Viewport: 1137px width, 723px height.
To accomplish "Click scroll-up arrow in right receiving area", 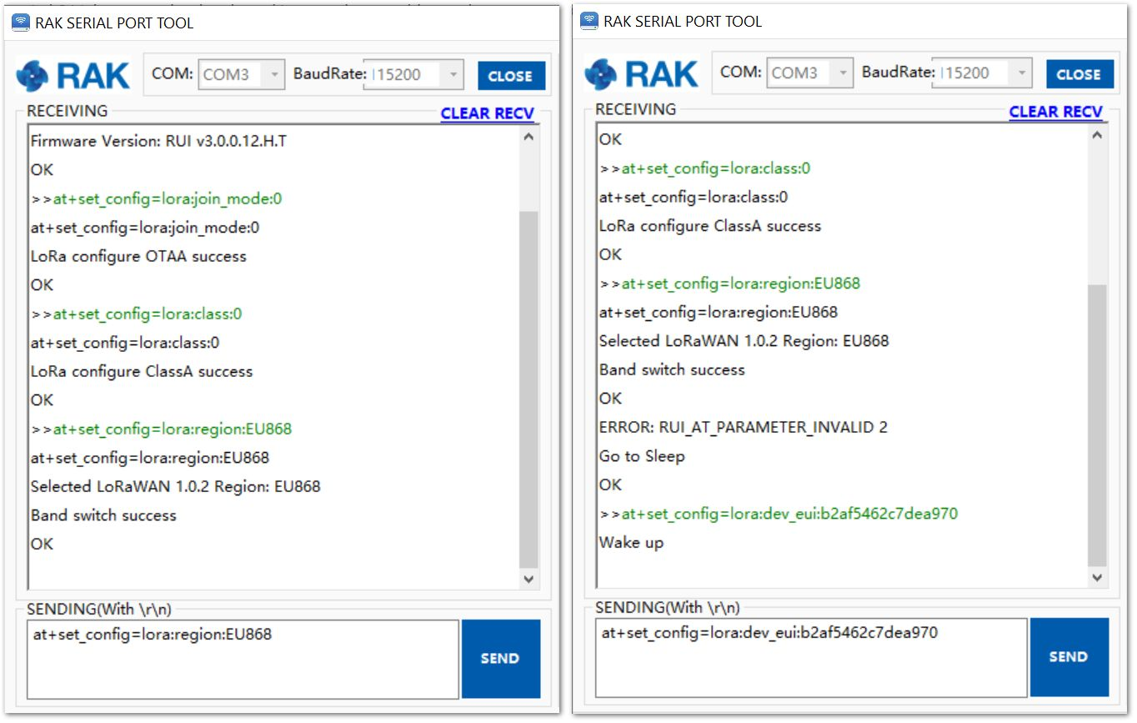I will (x=1097, y=135).
